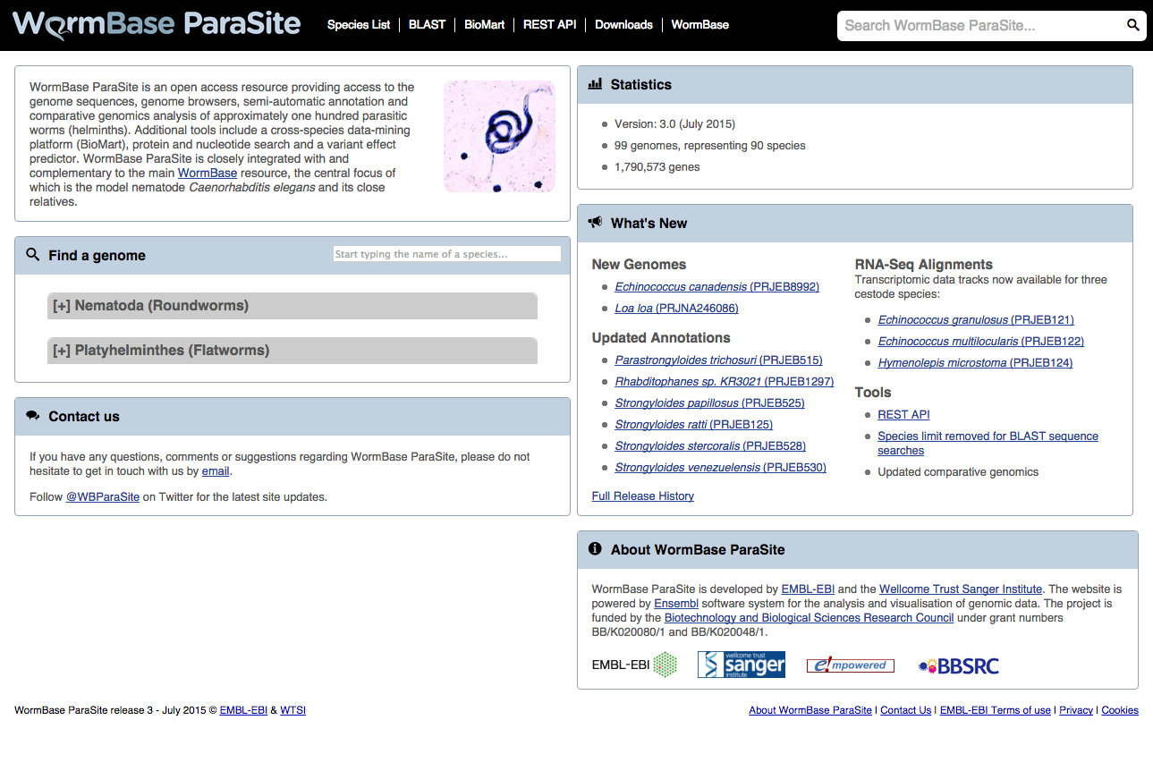Open the Downloads menu item

(x=623, y=24)
